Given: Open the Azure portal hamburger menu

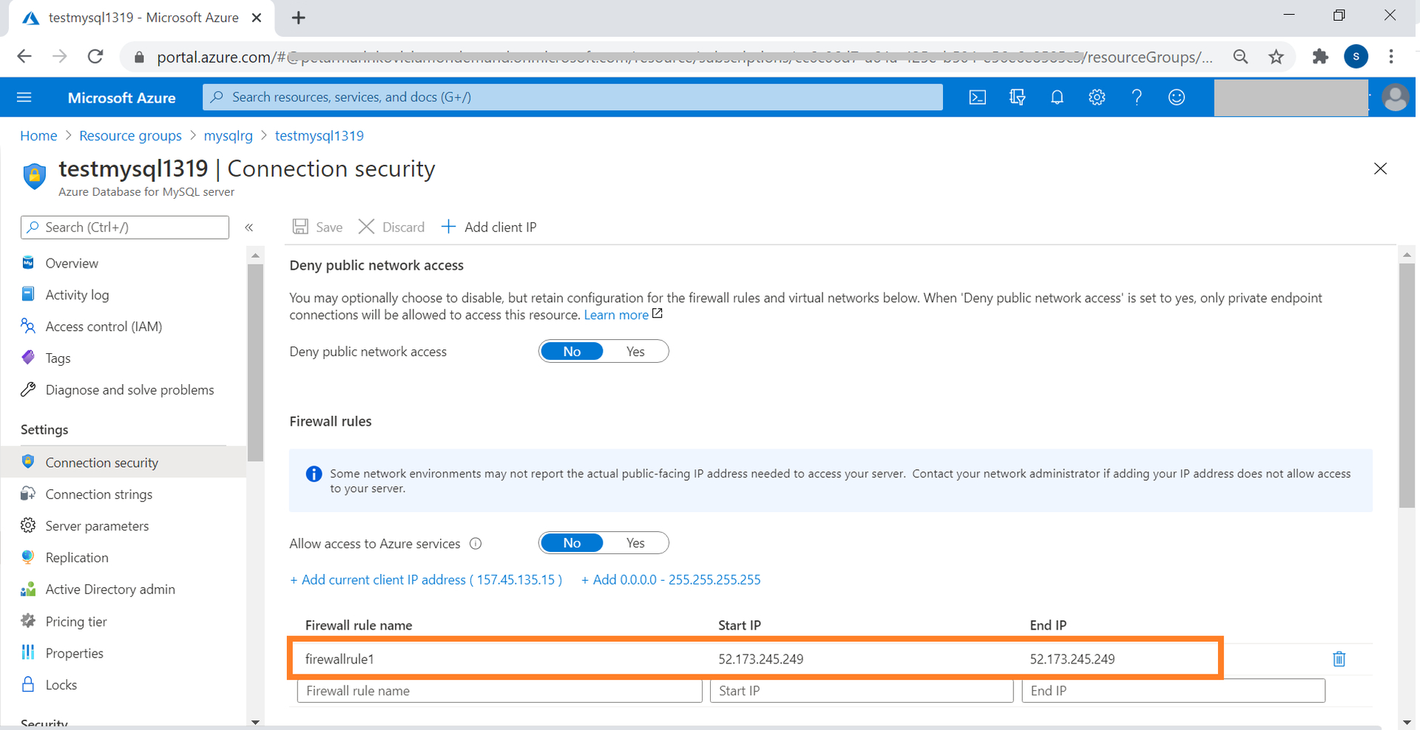Looking at the screenshot, I should (24, 98).
